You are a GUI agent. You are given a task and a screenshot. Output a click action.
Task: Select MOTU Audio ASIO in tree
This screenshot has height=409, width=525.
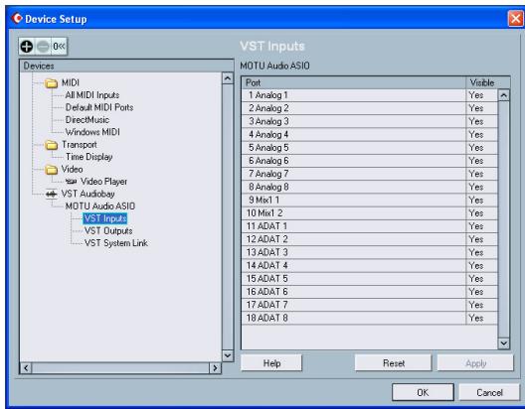(100, 206)
